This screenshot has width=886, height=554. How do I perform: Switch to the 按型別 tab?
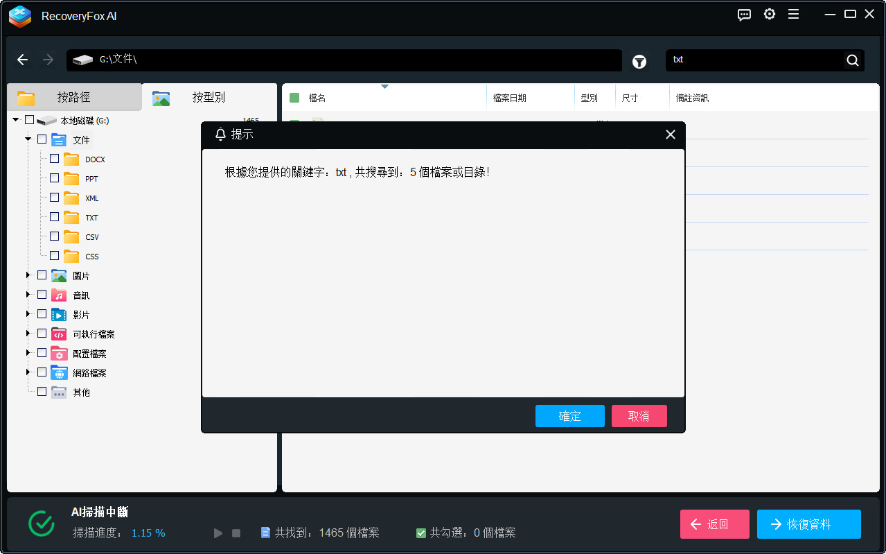tap(208, 98)
